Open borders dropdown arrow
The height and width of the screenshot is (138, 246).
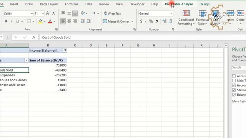click(x=33, y=21)
